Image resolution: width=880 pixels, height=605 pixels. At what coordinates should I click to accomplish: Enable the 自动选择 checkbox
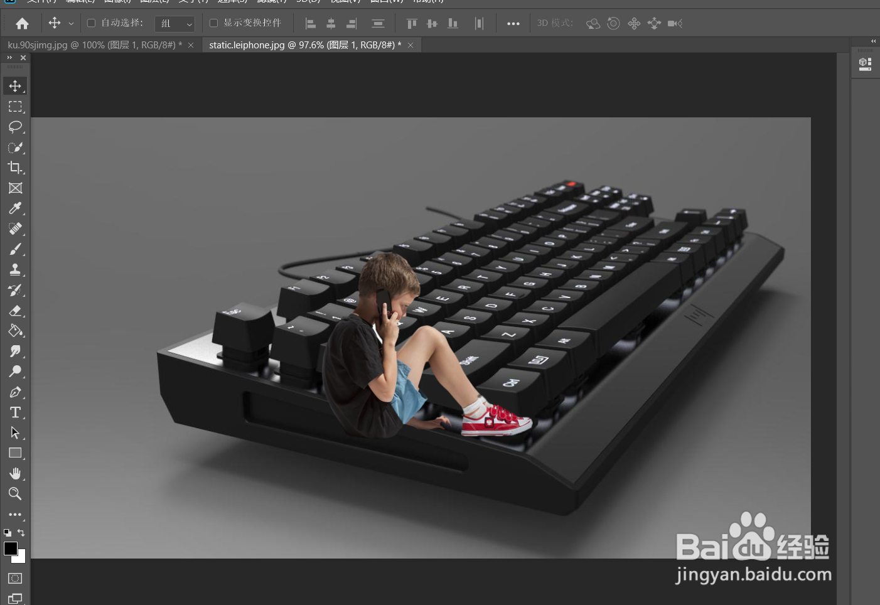pos(91,23)
